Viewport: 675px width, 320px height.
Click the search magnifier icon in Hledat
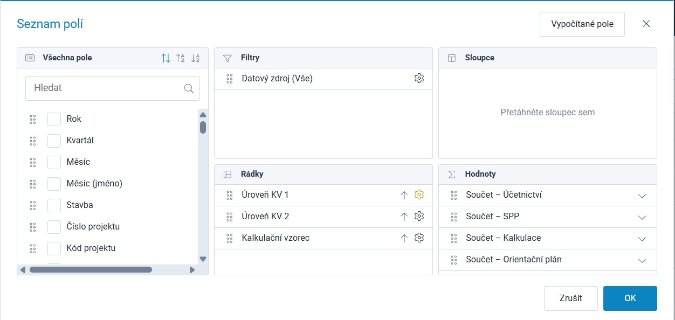189,88
